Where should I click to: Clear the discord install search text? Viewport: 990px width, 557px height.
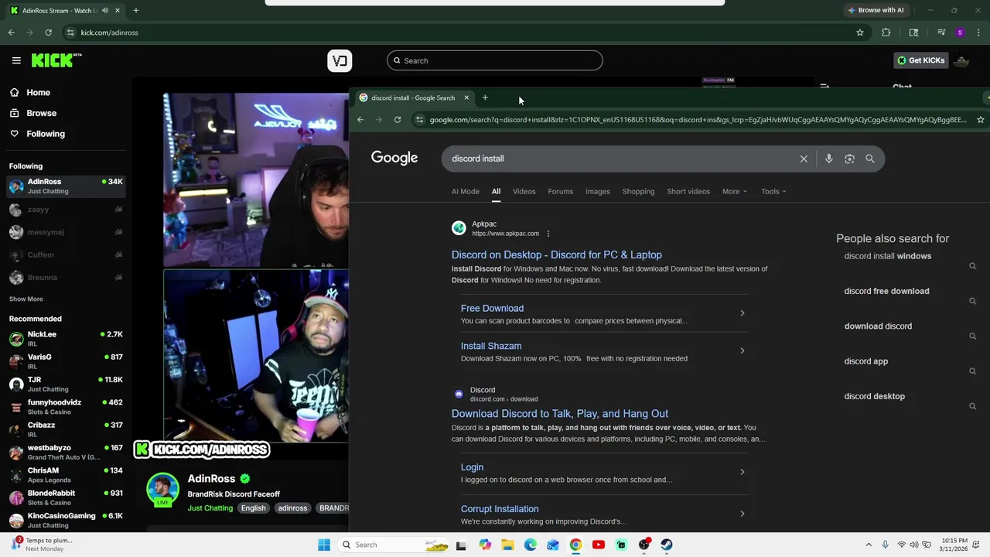click(x=804, y=159)
